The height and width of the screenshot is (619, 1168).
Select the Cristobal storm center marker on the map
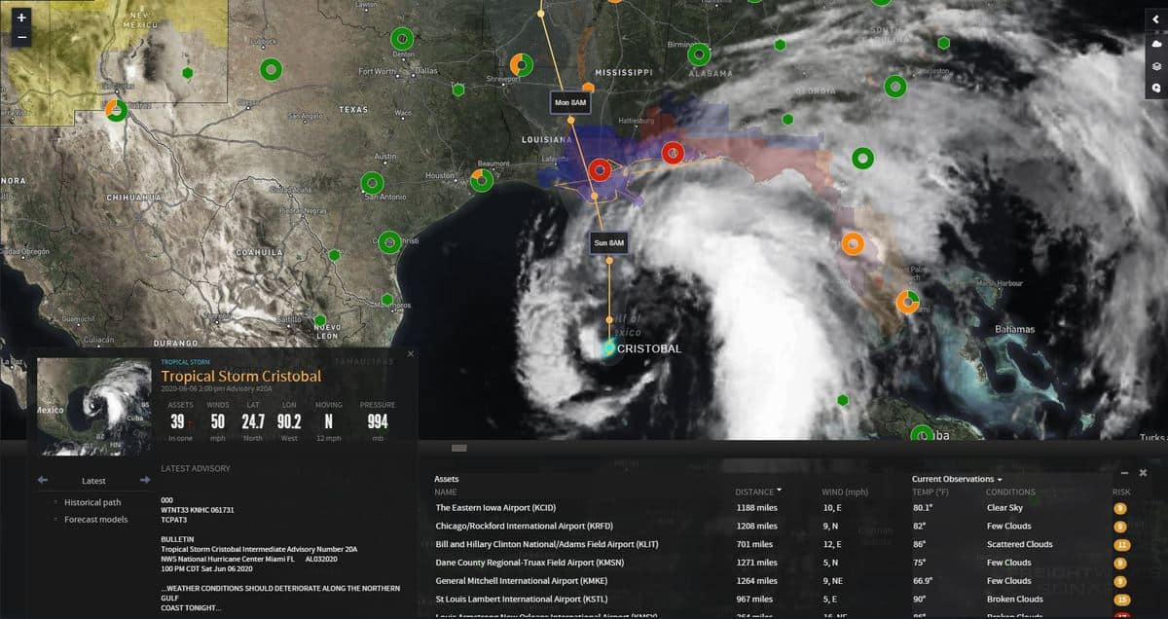[608, 347]
